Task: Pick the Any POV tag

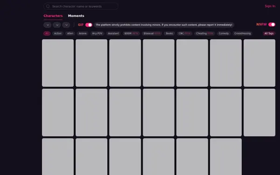Action: tap(97, 34)
